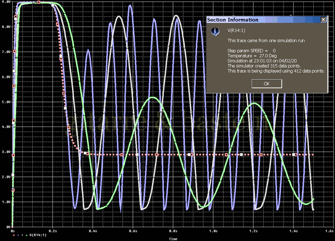Screen dimensions: 335x241
Task: Select white inverted-triangle trace legend symbol
Action: click(22, 235)
